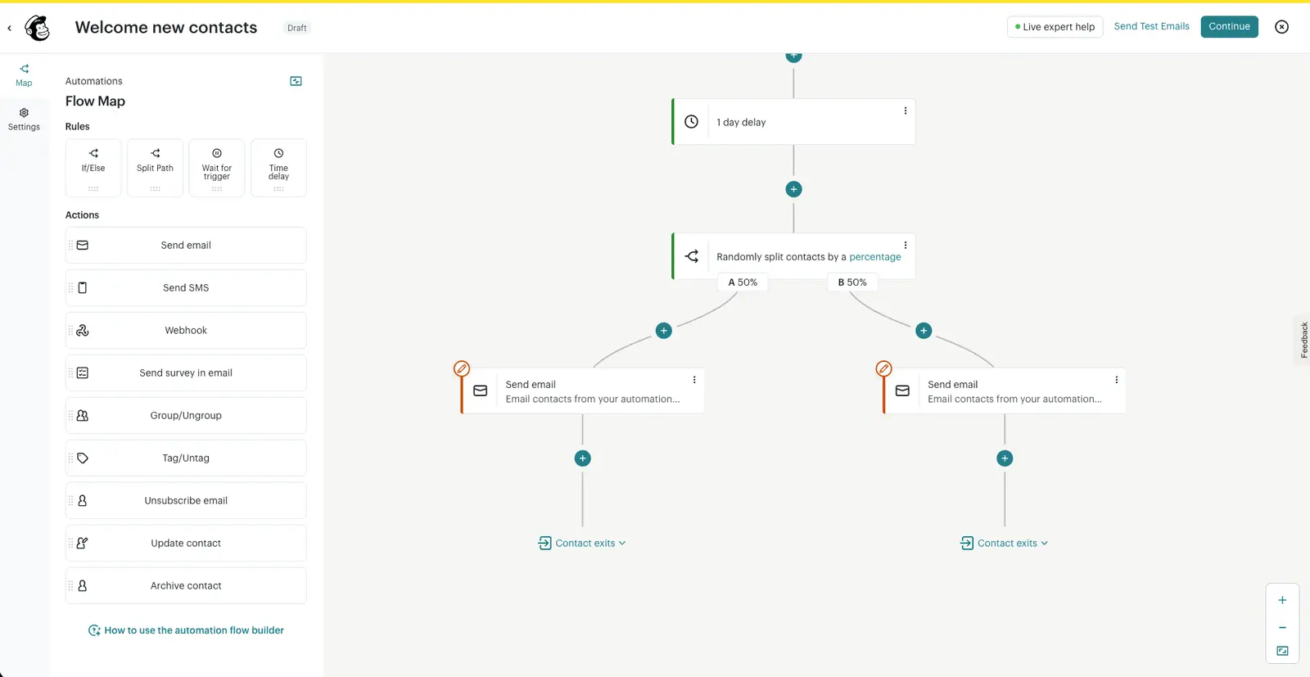Click the fit-to-screen canvas icon

click(1282, 651)
